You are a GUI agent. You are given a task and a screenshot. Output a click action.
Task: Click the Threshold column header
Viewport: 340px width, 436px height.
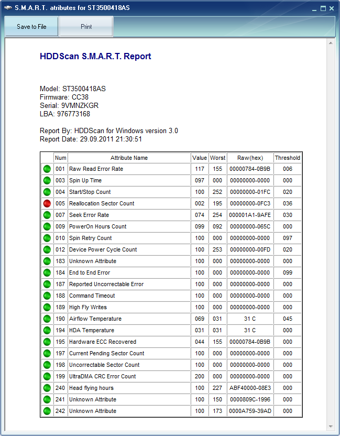[288, 158]
